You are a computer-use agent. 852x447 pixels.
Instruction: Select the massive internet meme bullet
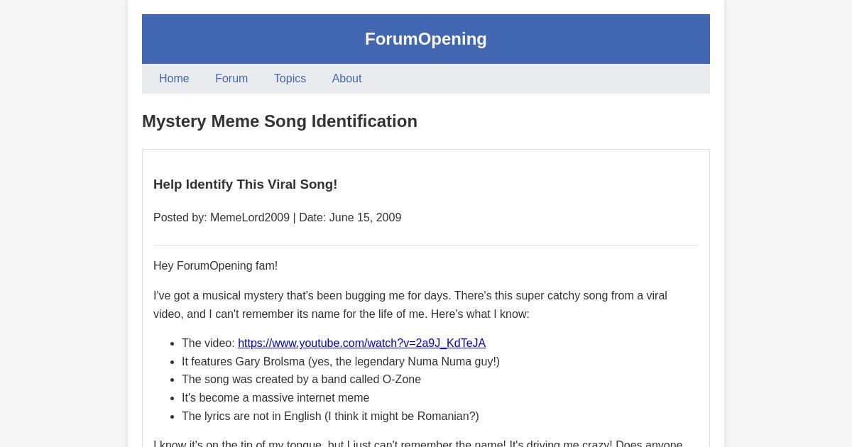point(275,397)
